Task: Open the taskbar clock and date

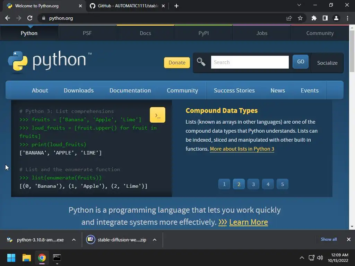Action: (x=338, y=258)
